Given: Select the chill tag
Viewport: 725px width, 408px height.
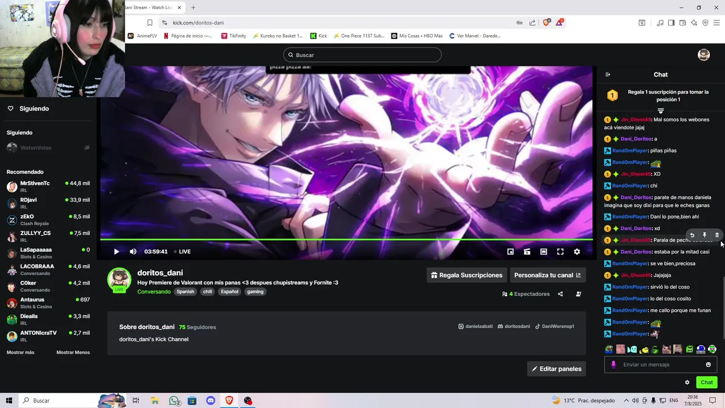Looking at the screenshot, I should click(x=207, y=292).
